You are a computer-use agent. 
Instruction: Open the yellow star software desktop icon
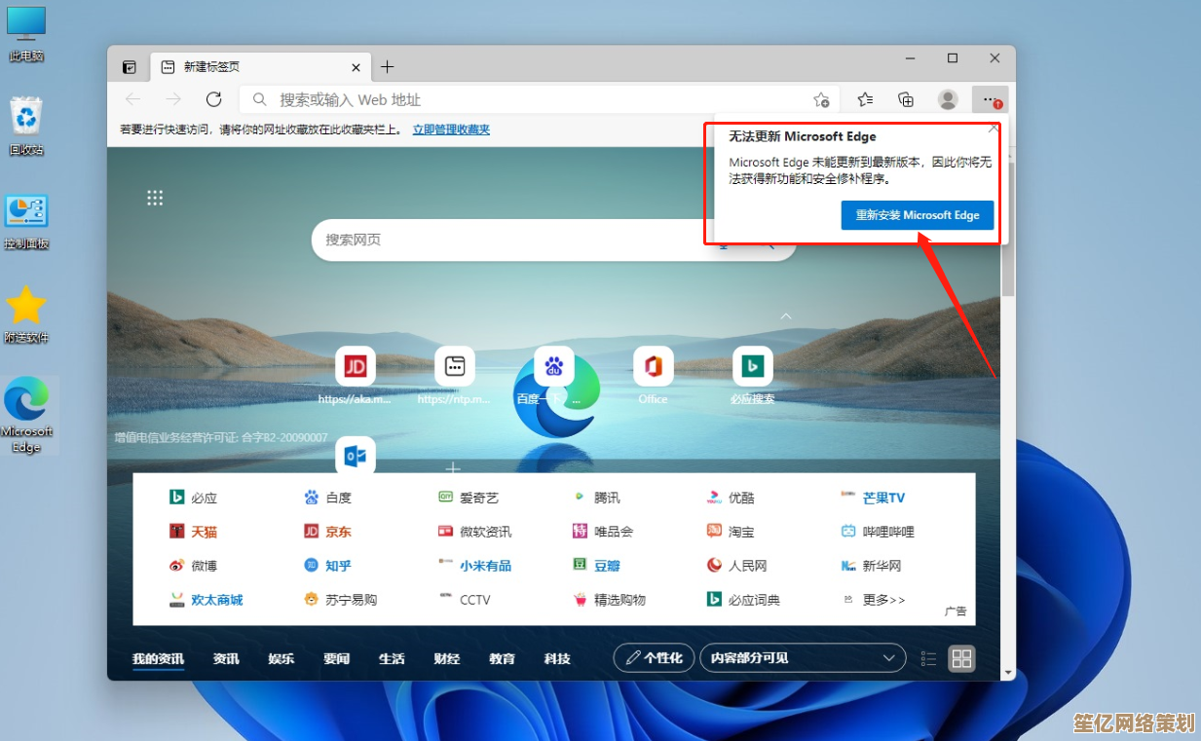(x=26, y=315)
